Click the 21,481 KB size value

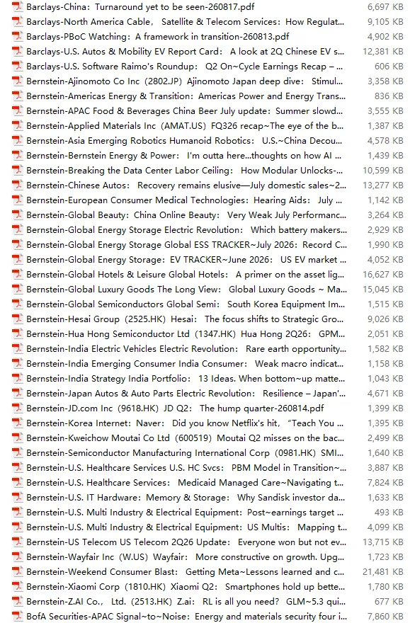pos(383,572)
